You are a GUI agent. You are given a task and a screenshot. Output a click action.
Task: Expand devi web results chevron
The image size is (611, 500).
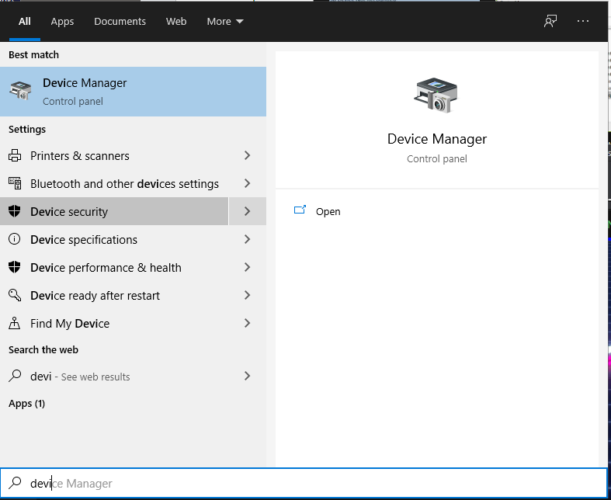pyautogui.click(x=247, y=376)
